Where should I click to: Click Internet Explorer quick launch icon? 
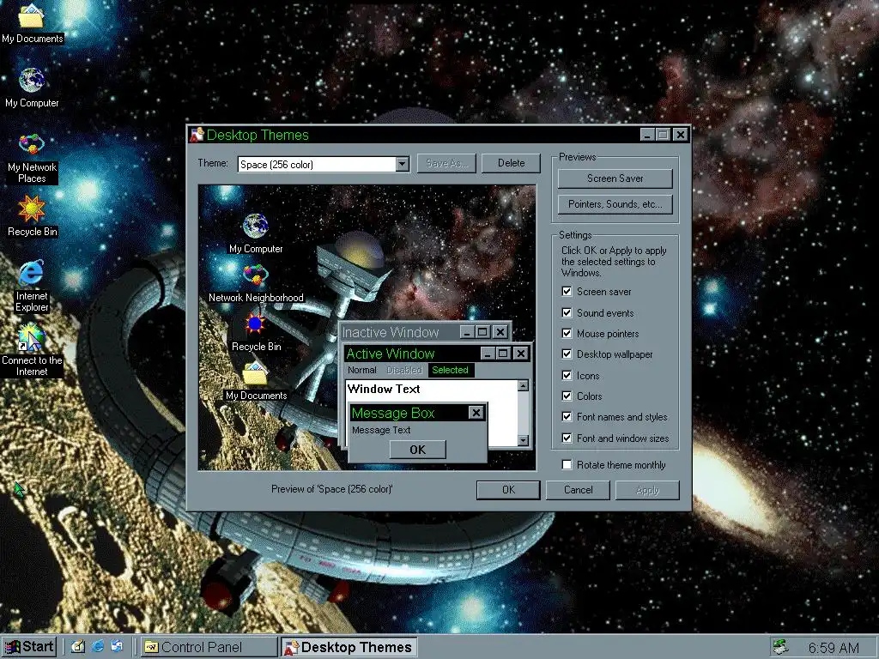[97, 647]
